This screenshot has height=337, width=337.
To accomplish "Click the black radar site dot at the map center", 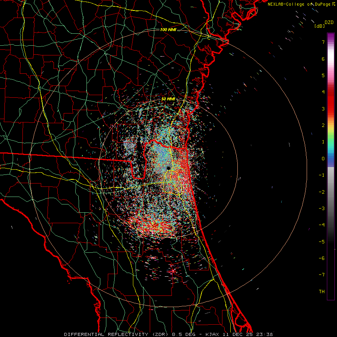I will click(168, 168).
